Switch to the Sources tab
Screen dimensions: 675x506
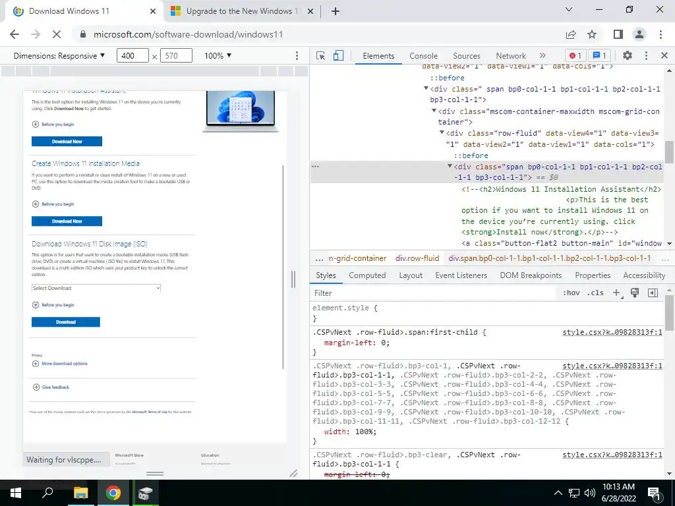click(x=467, y=56)
